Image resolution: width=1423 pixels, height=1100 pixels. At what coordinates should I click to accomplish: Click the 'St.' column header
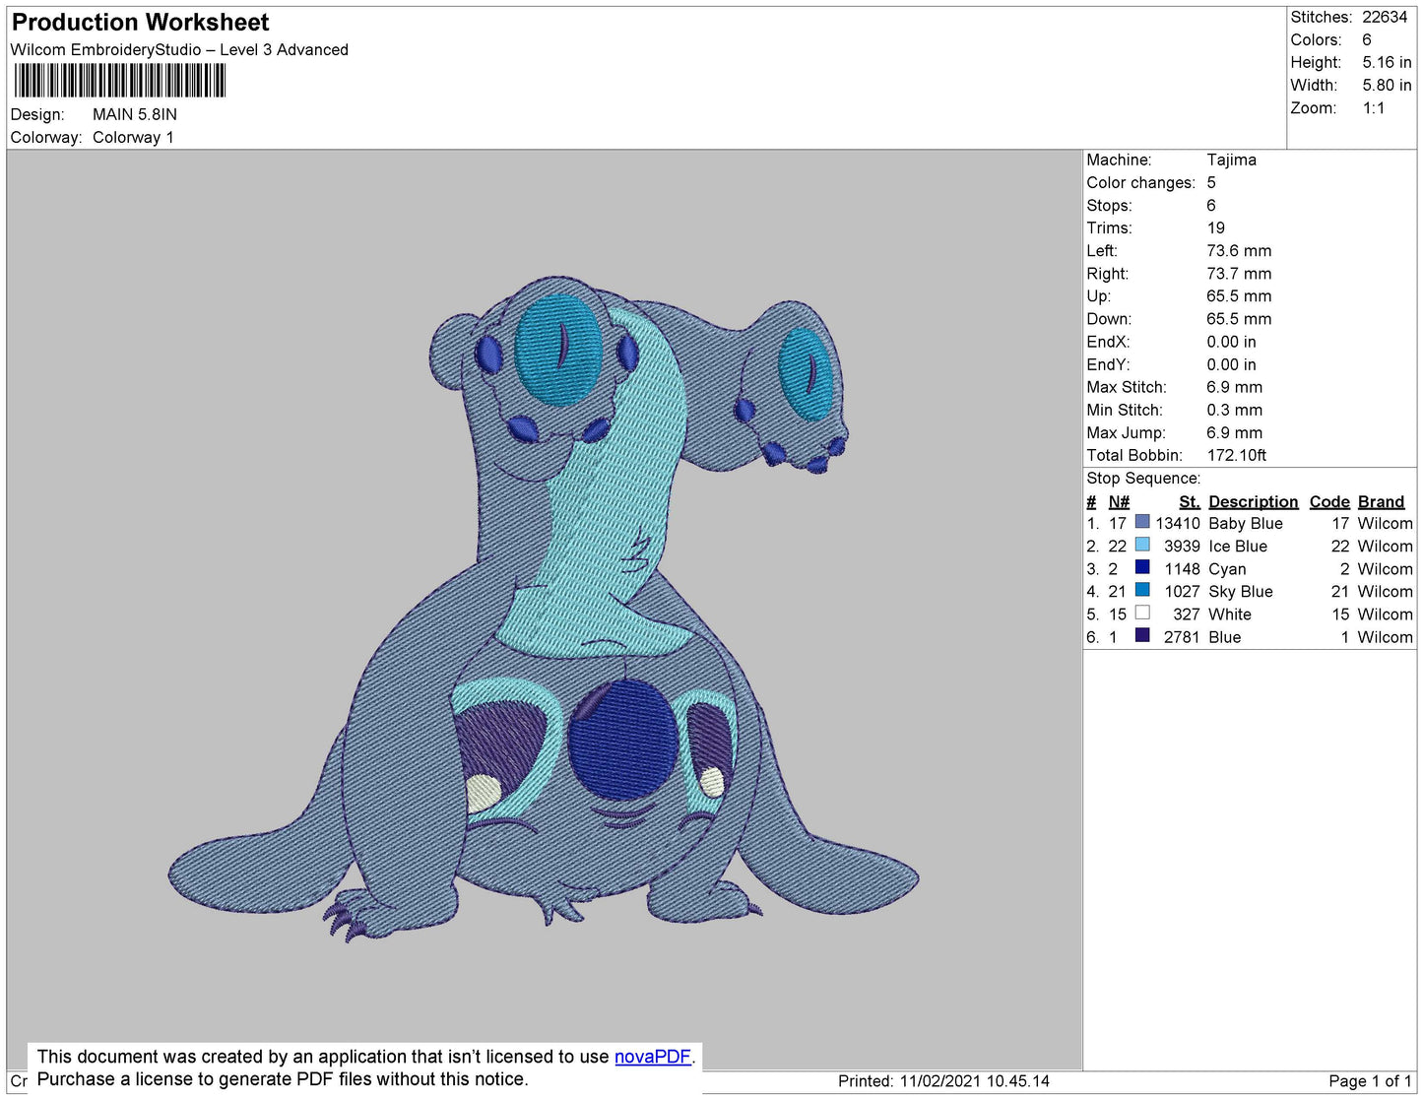tap(1190, 502)
